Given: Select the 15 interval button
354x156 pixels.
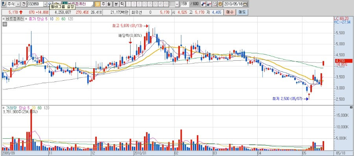Looking at the screenshot, I should tap(150, 4).
